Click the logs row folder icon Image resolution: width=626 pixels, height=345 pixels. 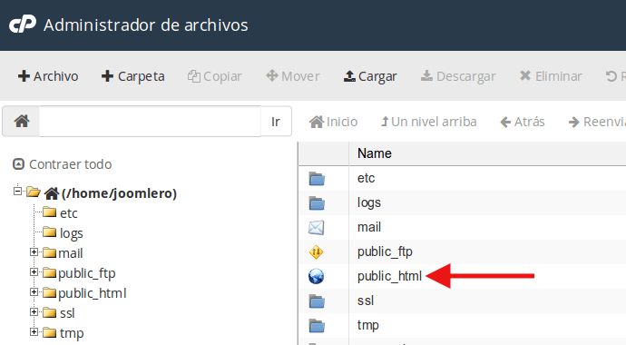point(317,202)
